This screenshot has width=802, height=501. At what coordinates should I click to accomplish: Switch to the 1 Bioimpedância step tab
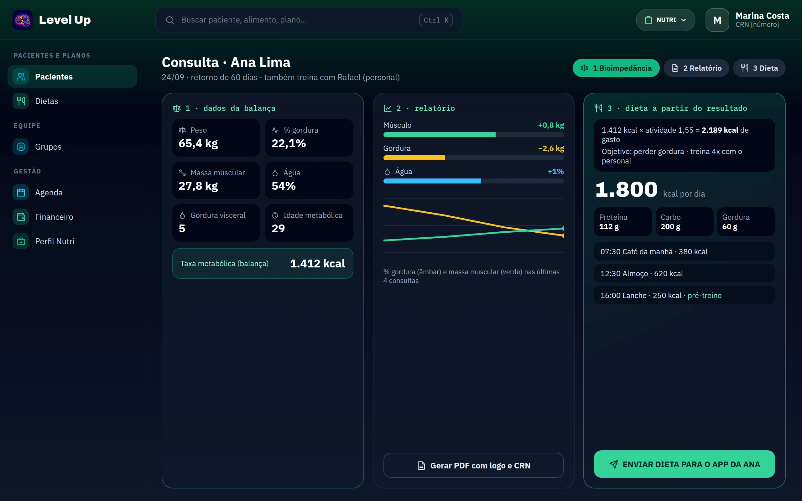point(616,68)
